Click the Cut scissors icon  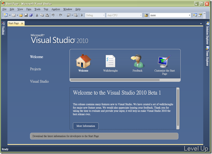click(x=37, y=15)
